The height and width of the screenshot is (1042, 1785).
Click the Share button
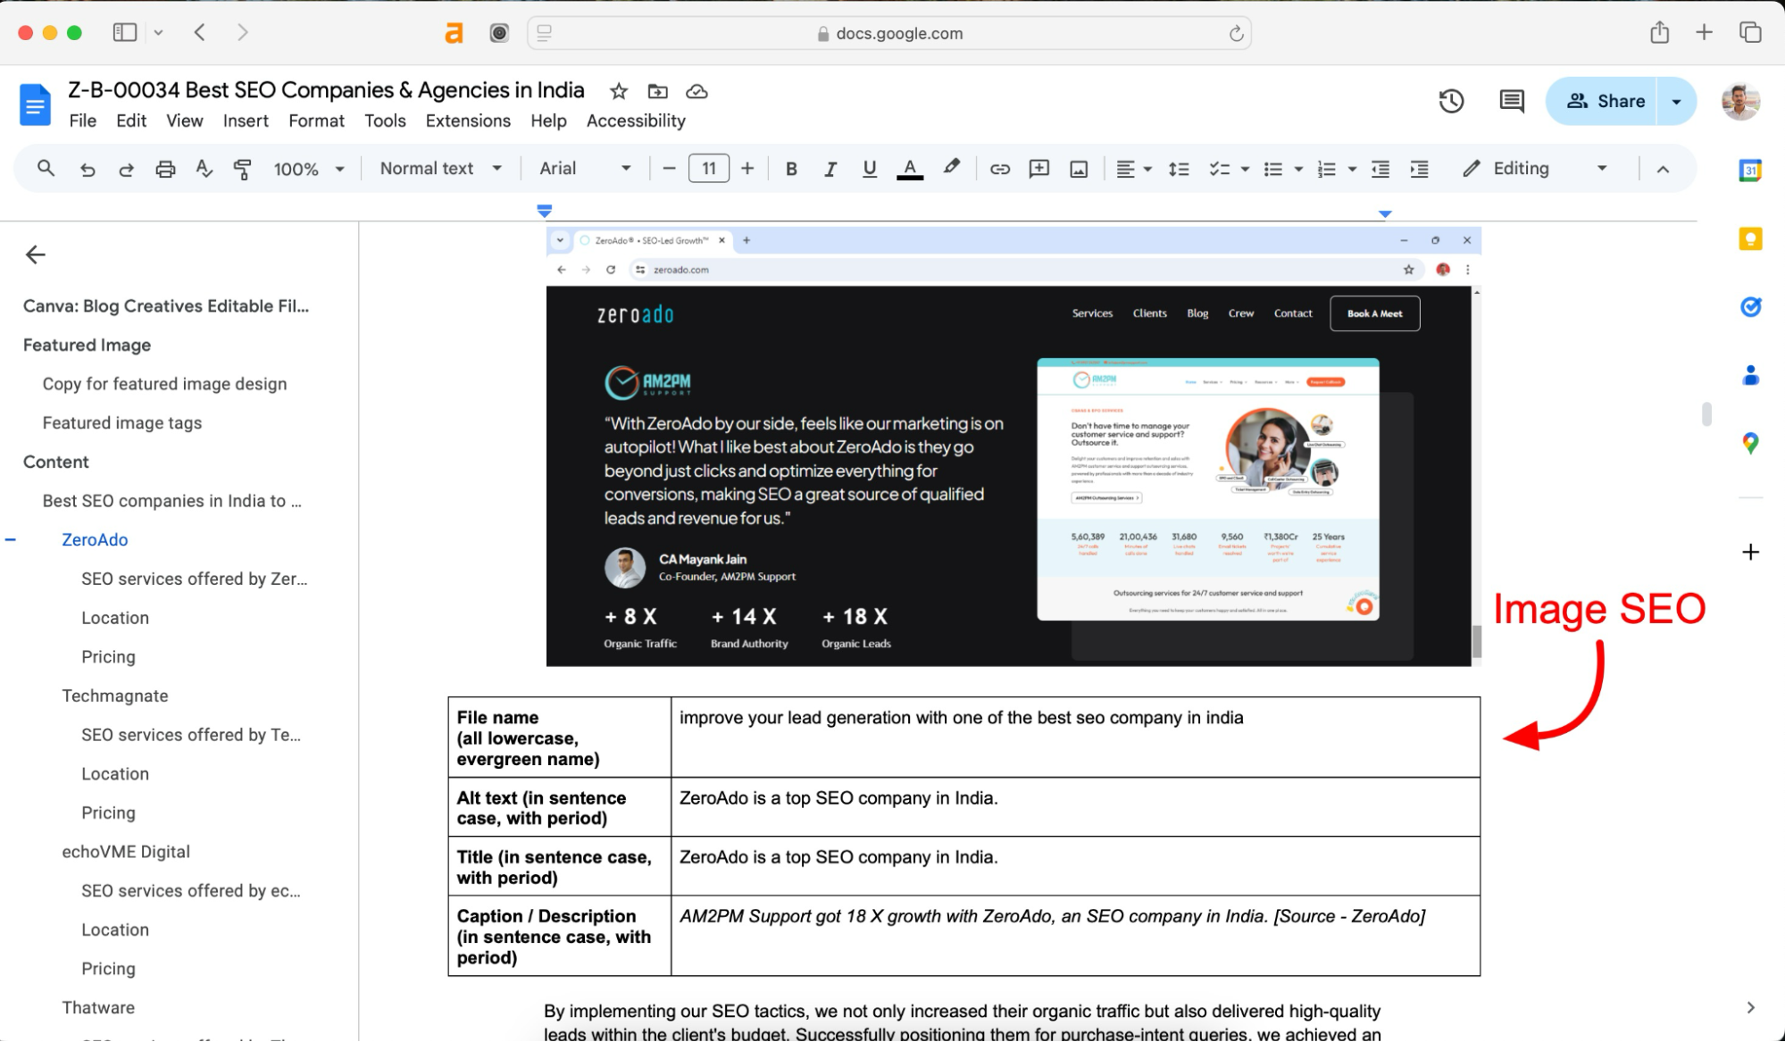(1603, 101)
